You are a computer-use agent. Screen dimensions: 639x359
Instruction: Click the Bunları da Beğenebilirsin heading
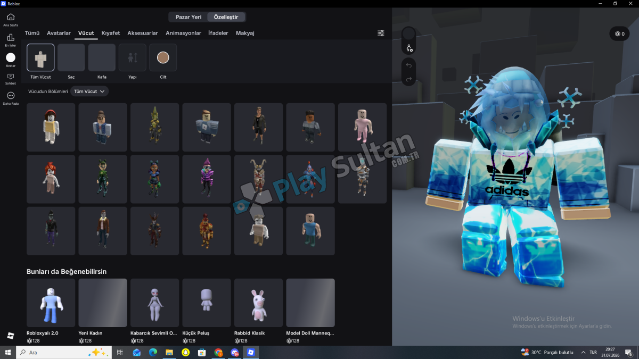(67, 272)
